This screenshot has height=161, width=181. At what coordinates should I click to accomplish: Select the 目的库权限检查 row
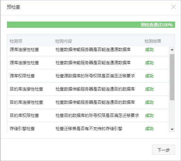tap(88, 116)
